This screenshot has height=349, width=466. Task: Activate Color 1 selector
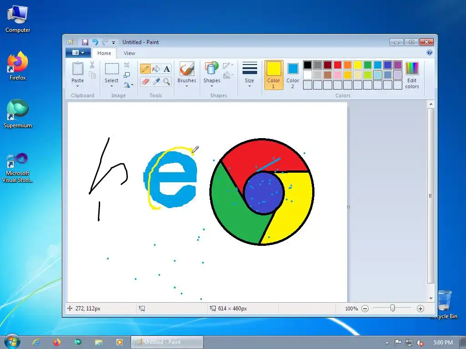(x=274, y=75)
